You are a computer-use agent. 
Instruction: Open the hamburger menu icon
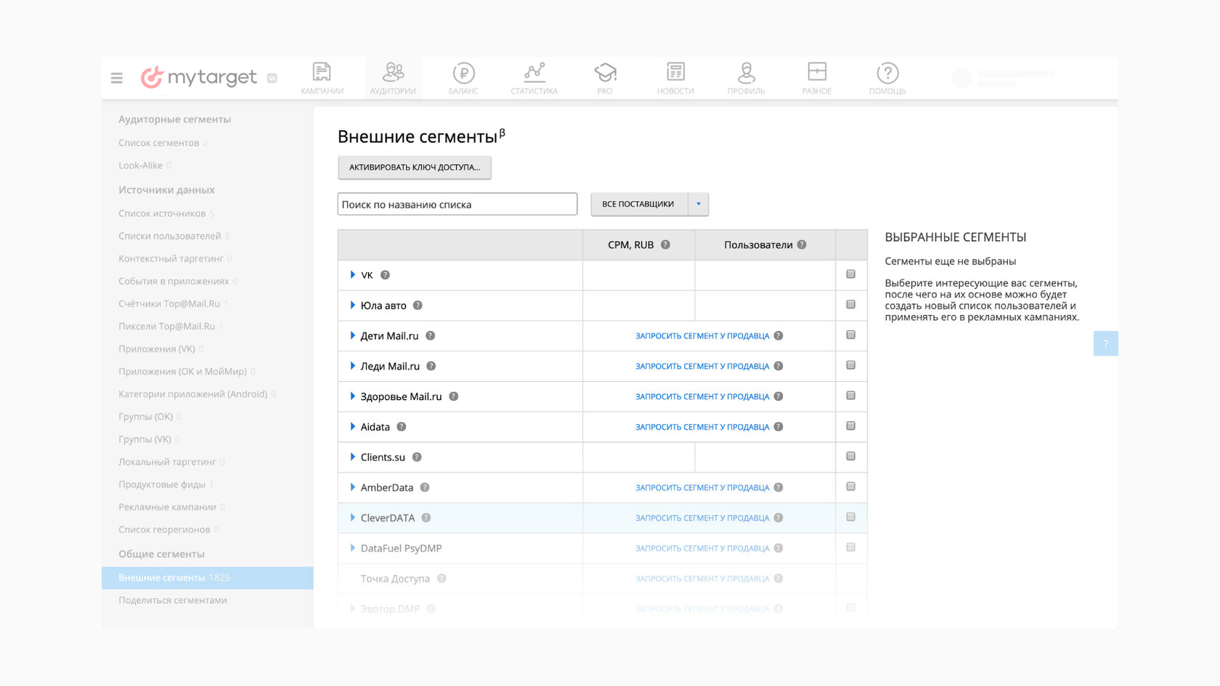[117, 78]
